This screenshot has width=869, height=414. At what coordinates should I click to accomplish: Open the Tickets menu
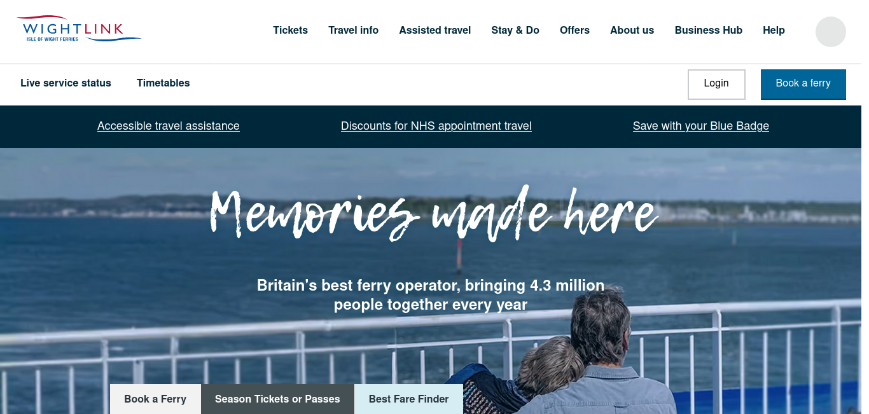(x=290, y=31)
